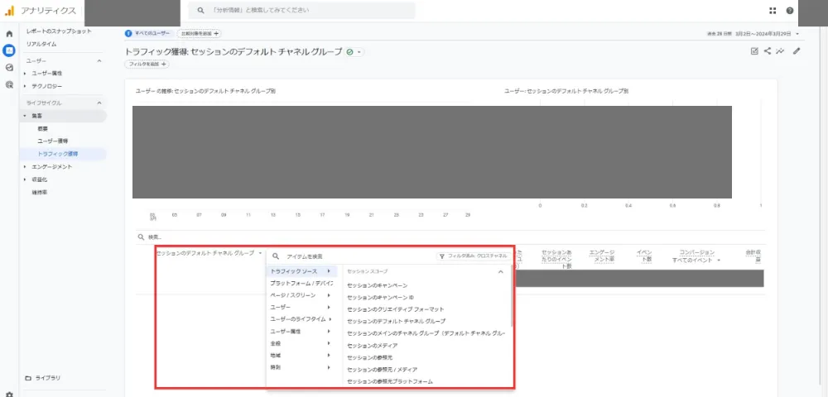Open the Insights sparkline icon

pyautogui.click(x=779, y=51)
